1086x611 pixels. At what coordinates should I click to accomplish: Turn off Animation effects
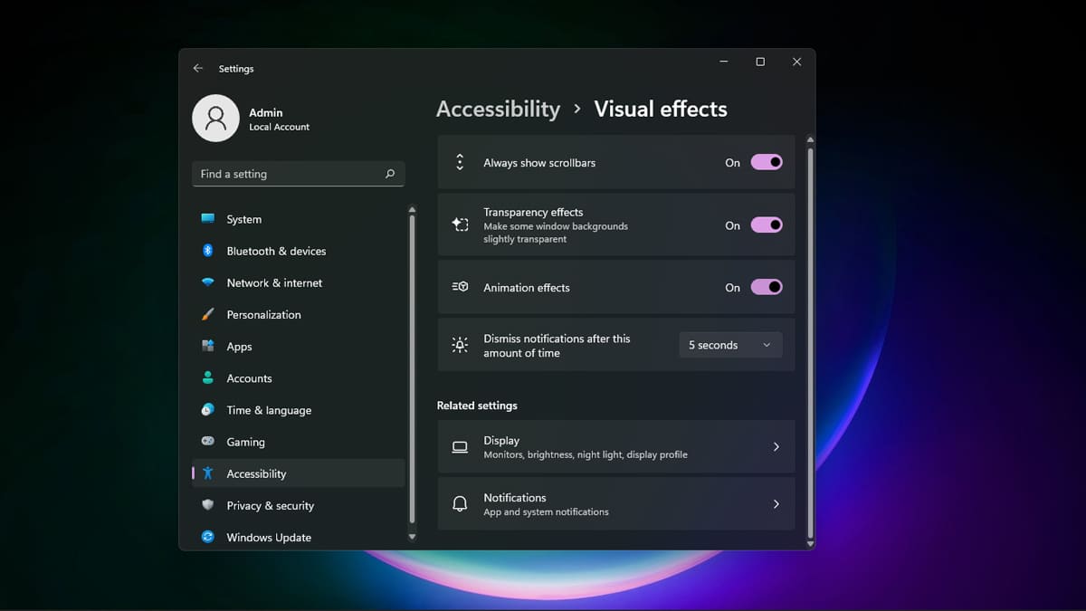pos(766,287)
